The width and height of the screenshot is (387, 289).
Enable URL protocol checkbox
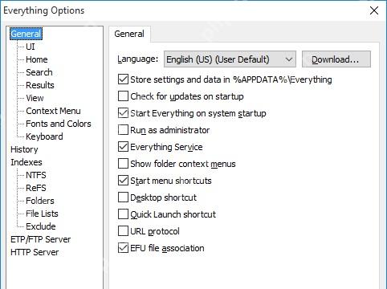click(123, 231)
